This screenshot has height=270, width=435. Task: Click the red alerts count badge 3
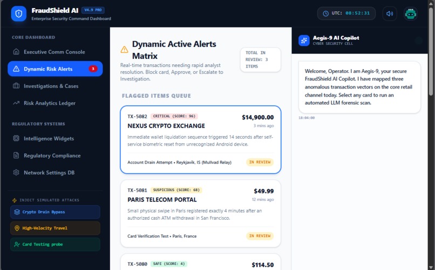[x=93, y=69]
